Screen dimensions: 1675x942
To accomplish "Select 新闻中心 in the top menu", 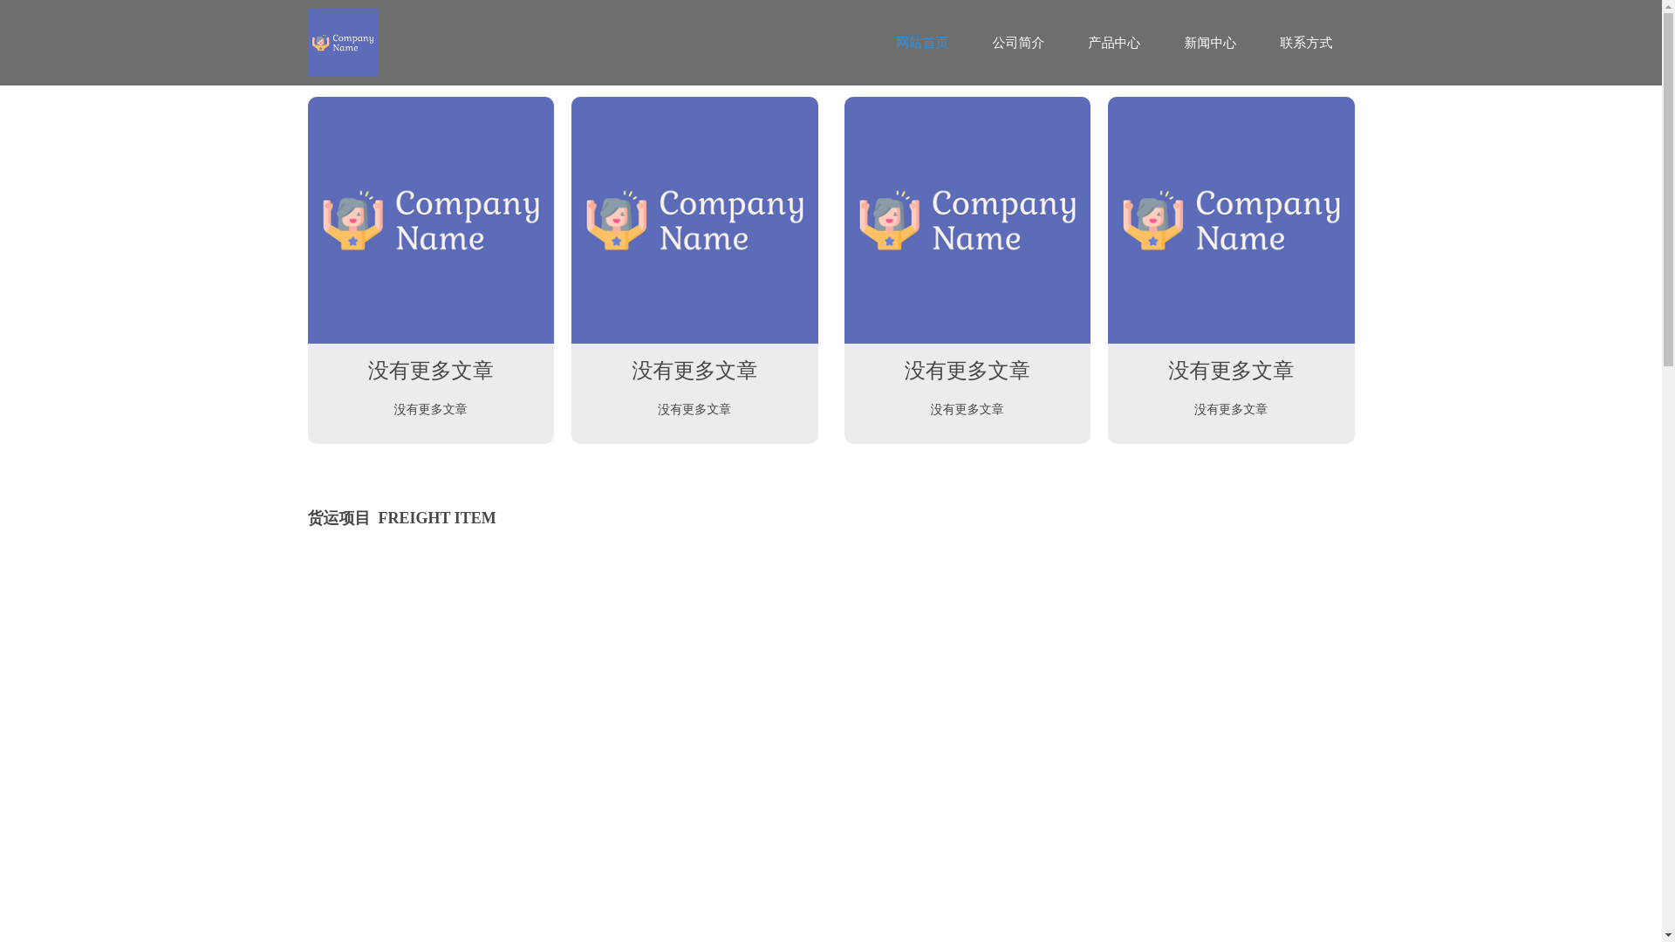I will coord(1209,43).
